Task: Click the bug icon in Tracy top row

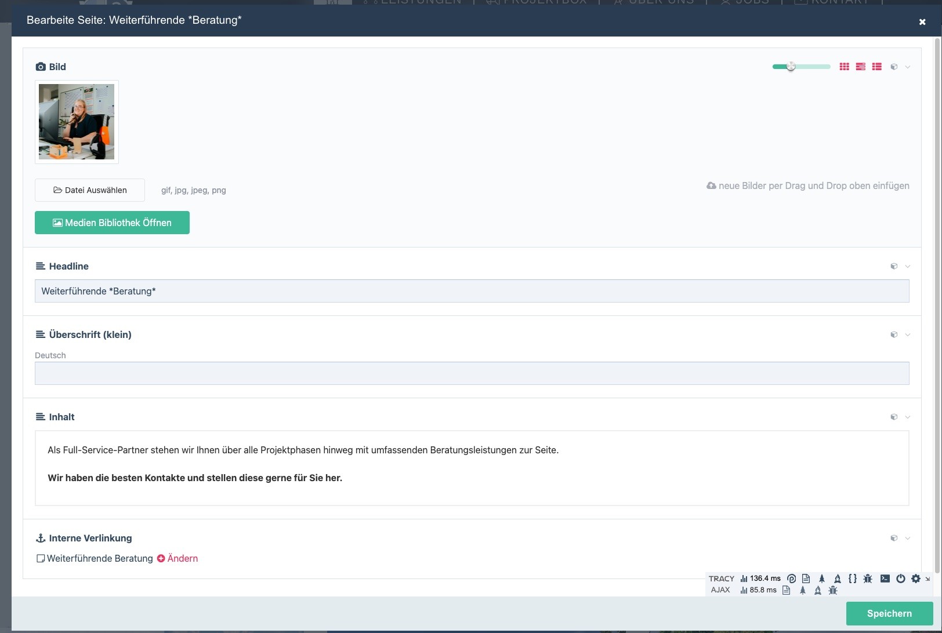Action: click(x=868, y=579)
